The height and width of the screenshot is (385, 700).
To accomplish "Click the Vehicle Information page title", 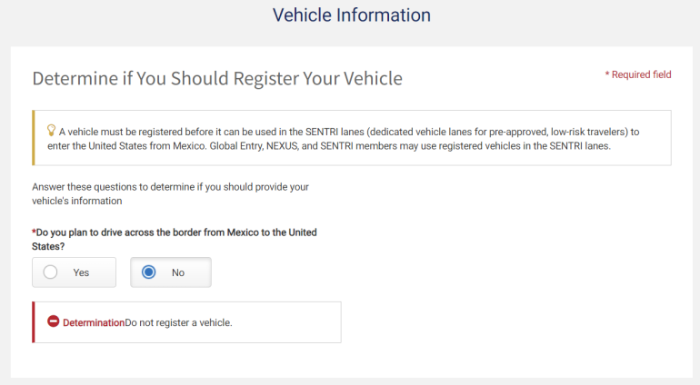I will click(x=351, y=15).
